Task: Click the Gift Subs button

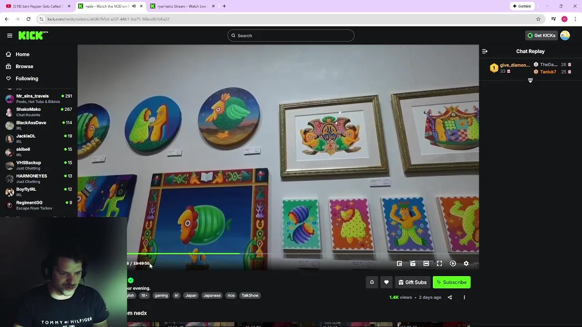Action: [x=412, y=282]
